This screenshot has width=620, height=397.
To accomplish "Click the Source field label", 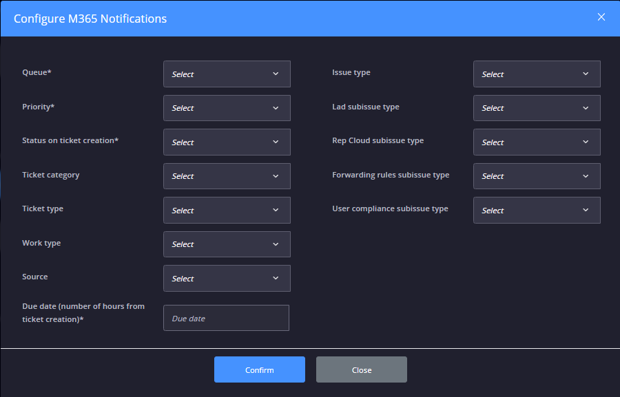I will pyautogui.click(x=35, y=277).
